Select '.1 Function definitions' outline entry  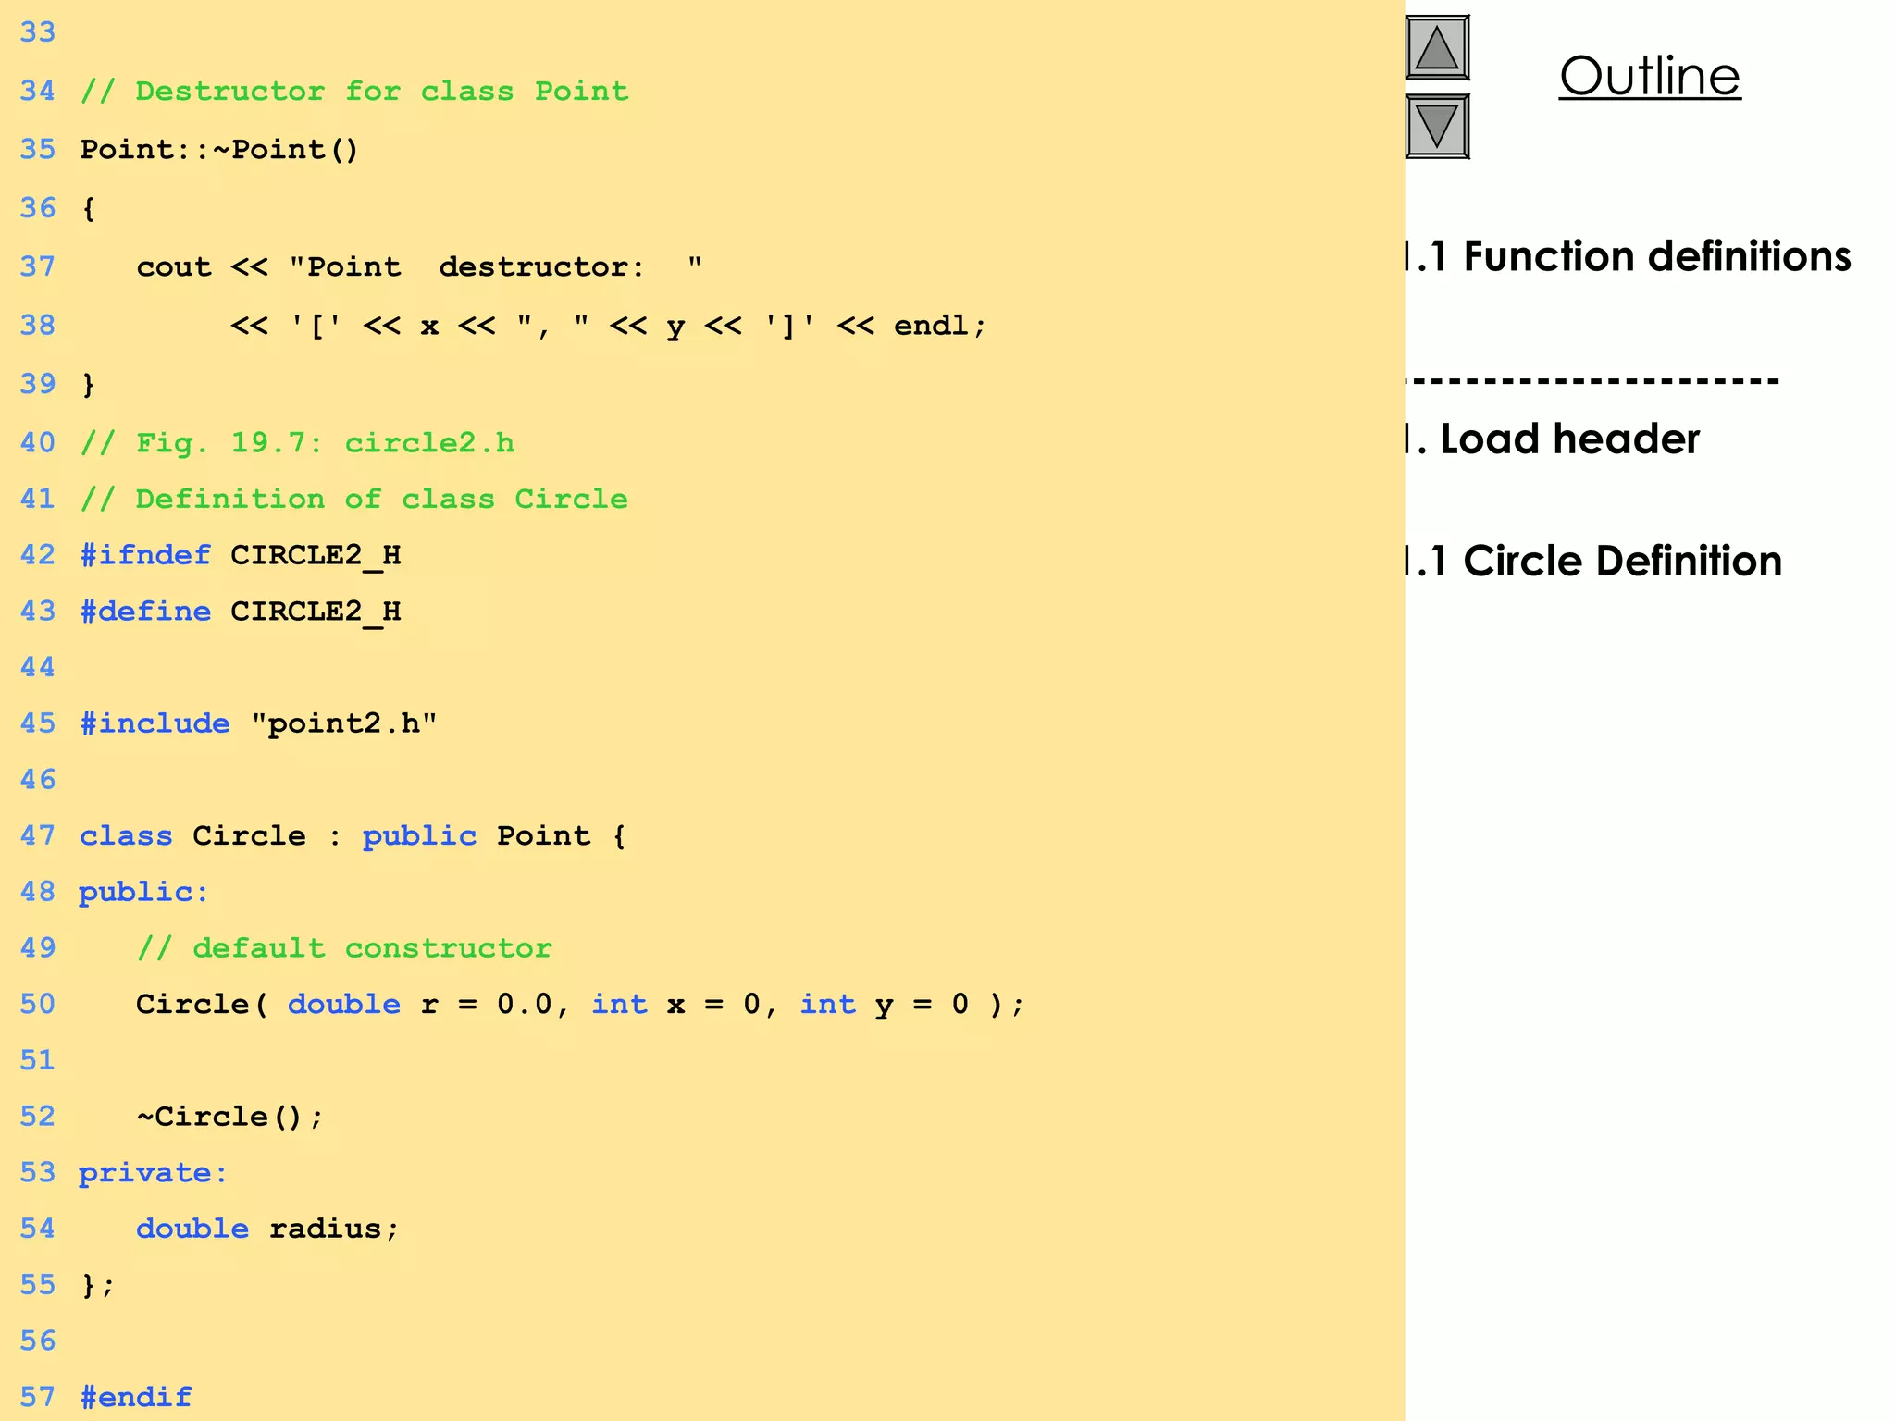1629,256
